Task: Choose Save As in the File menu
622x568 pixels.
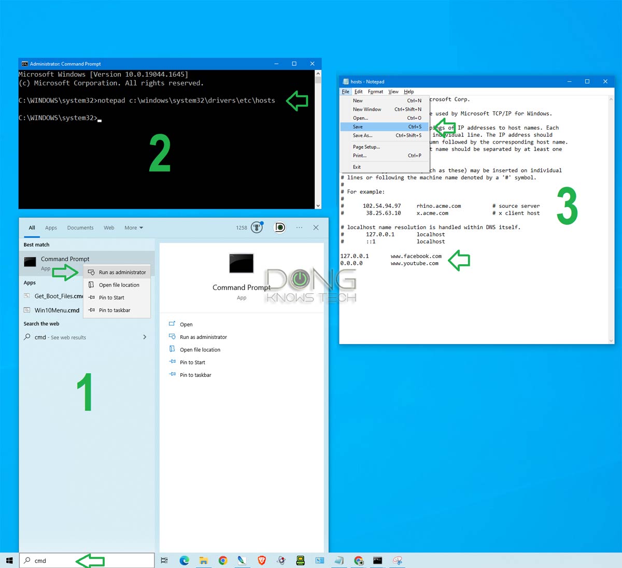Action: point(384,135)
